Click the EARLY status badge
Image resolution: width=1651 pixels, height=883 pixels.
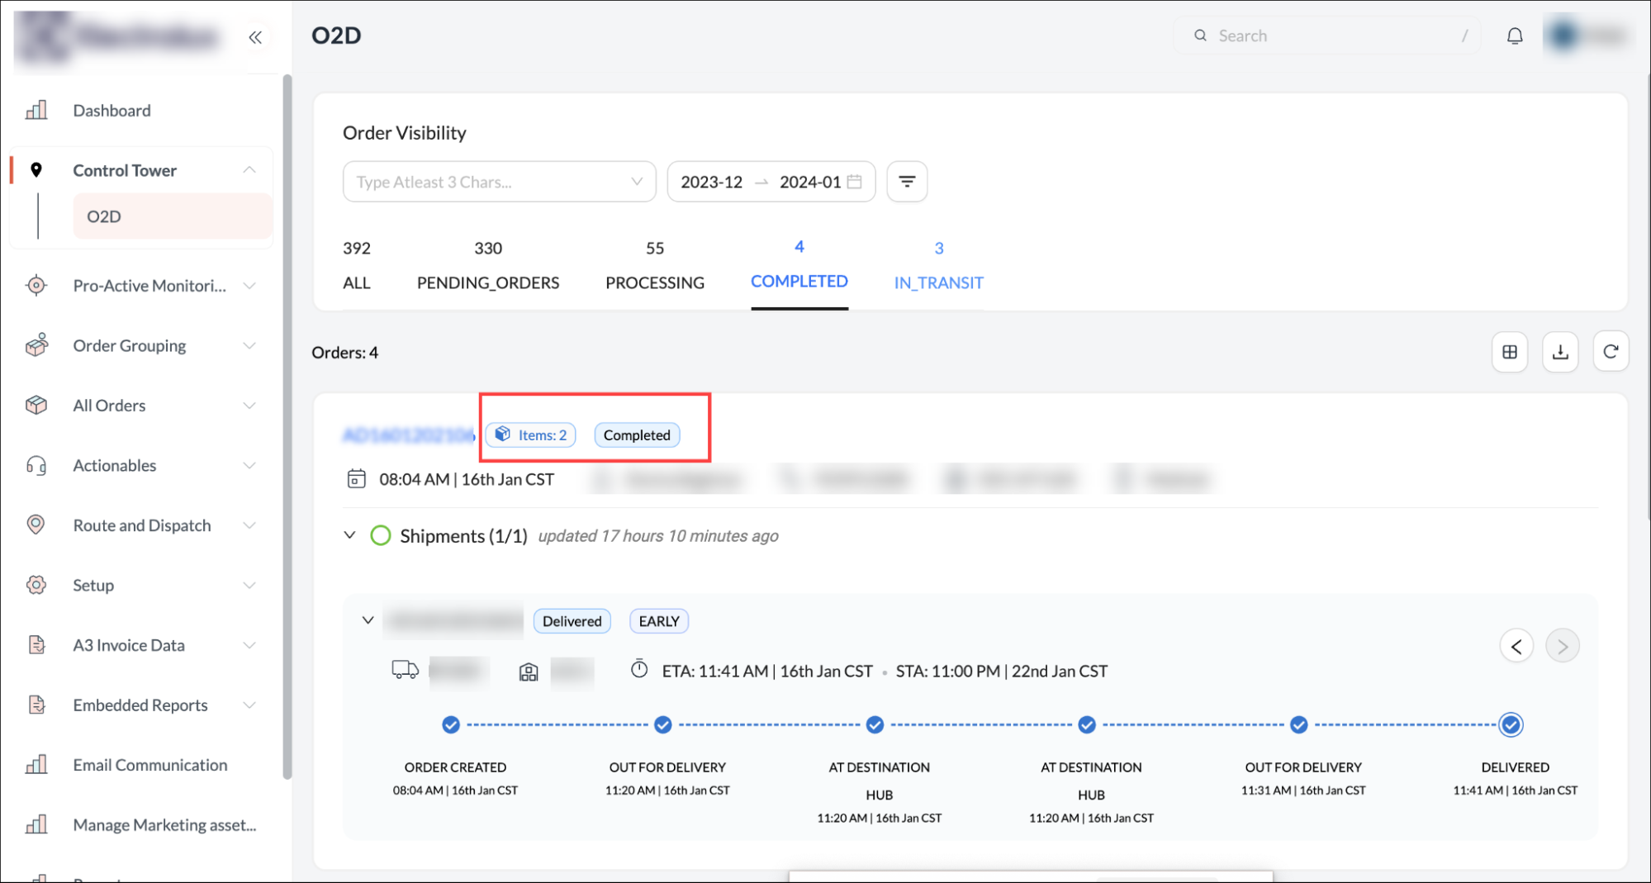(x=659, y=621)
